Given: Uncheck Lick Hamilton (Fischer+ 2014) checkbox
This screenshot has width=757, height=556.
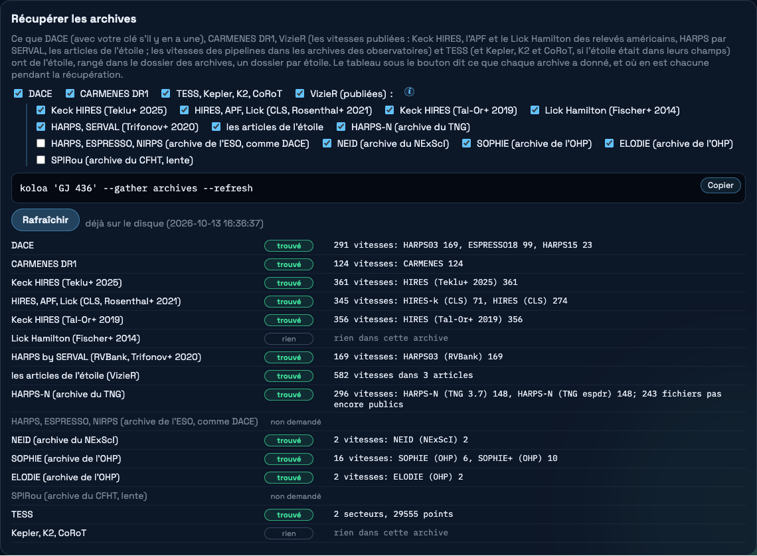Looking at the screenshot, I should (535, 110).
